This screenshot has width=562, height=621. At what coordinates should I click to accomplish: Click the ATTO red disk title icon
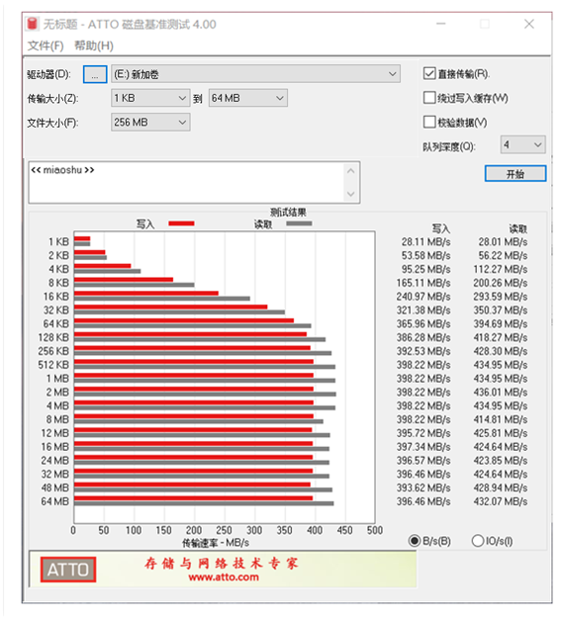point(33,24)
